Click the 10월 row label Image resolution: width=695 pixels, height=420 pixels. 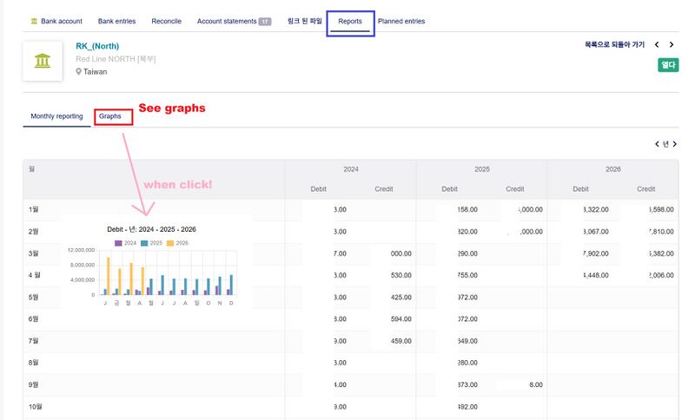click(x=35, y=406)
